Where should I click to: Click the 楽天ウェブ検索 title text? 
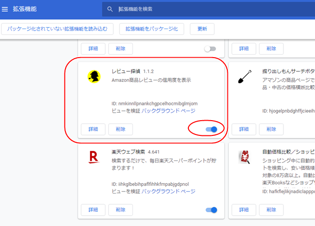coord(128,152)
